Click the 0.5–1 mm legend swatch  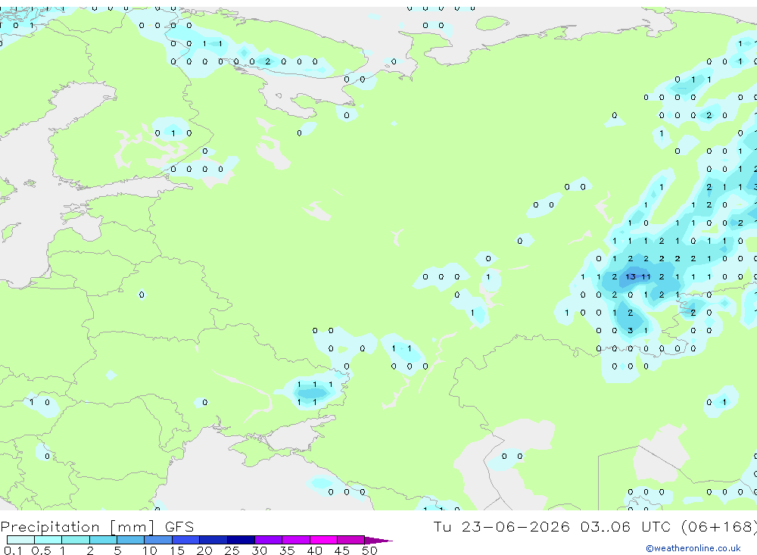click(x=48, y=540)
